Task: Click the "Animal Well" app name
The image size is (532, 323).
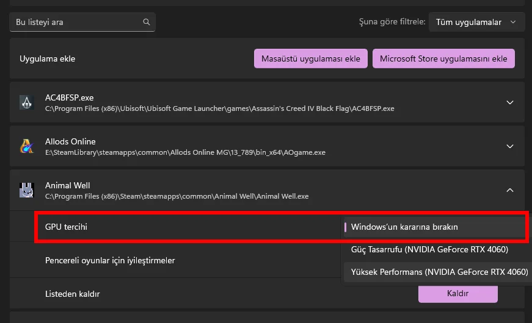Action: (68, 185)
